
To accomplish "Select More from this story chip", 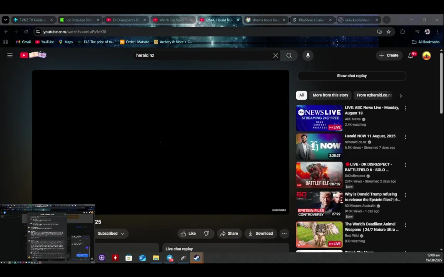I will tap(330, 95).
